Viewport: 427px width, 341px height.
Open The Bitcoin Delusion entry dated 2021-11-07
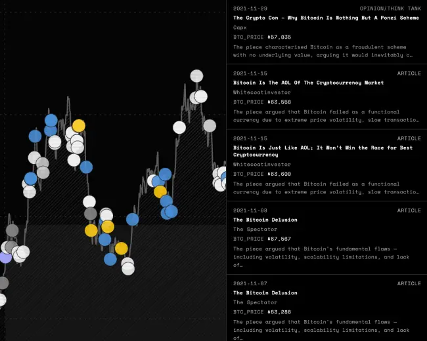point(265,292)
